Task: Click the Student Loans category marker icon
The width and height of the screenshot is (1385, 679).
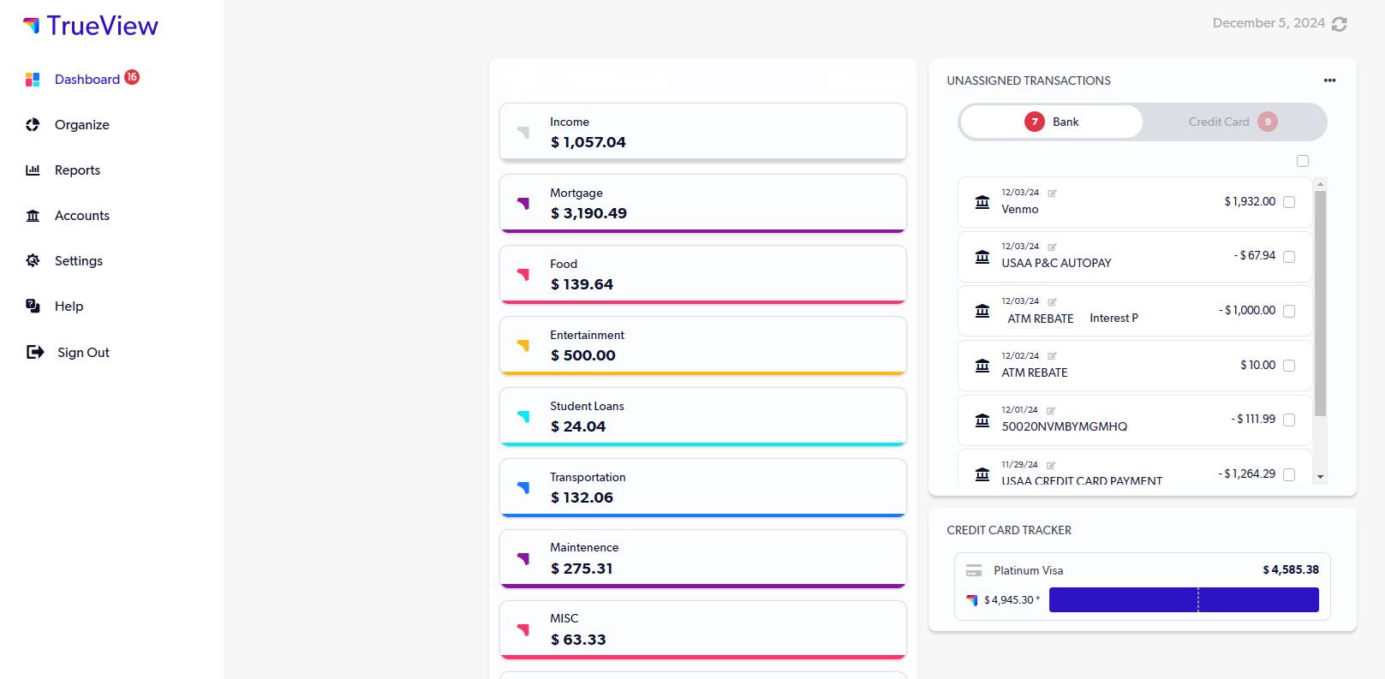Action: (523, 417)
